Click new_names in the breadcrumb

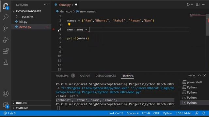pyautogui.click(x=88, y=11)
